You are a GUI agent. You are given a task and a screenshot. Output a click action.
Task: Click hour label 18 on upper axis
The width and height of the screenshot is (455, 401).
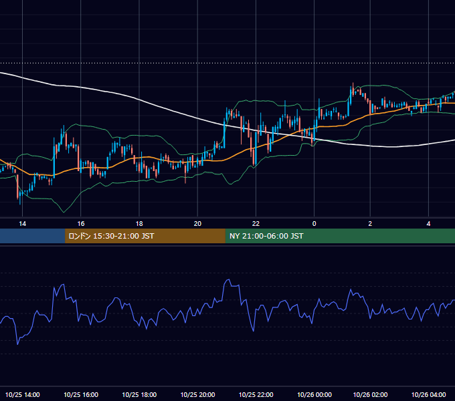(x=139, y=223)
